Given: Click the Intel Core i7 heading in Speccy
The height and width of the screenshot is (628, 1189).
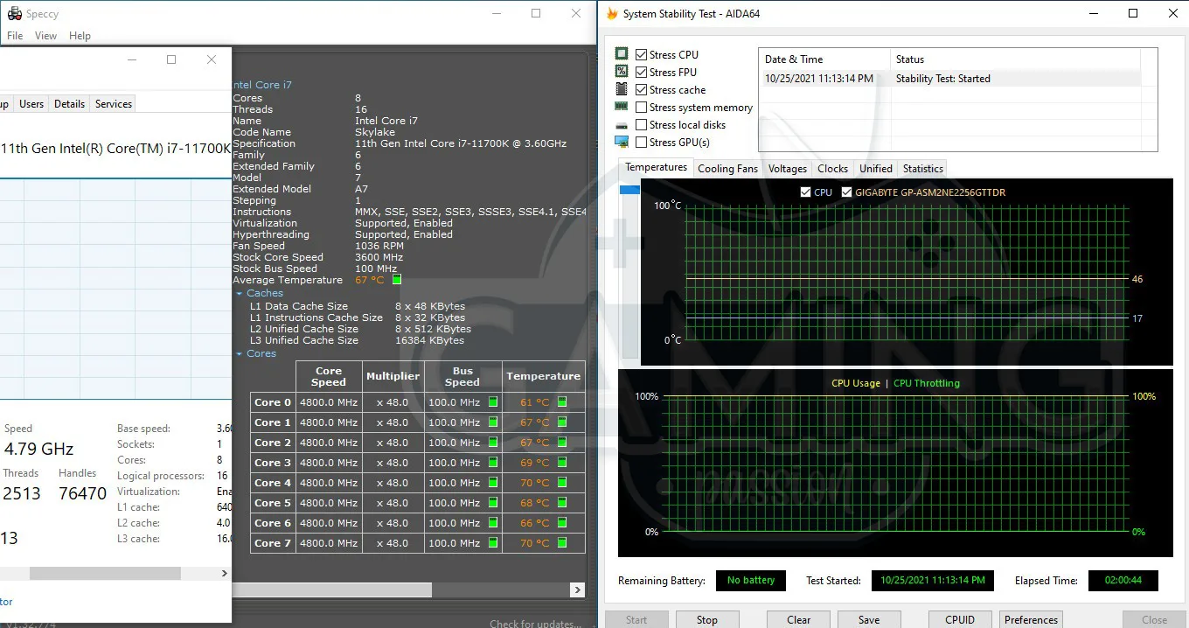Looking at the screenshot, I should [x=263, y=85].
